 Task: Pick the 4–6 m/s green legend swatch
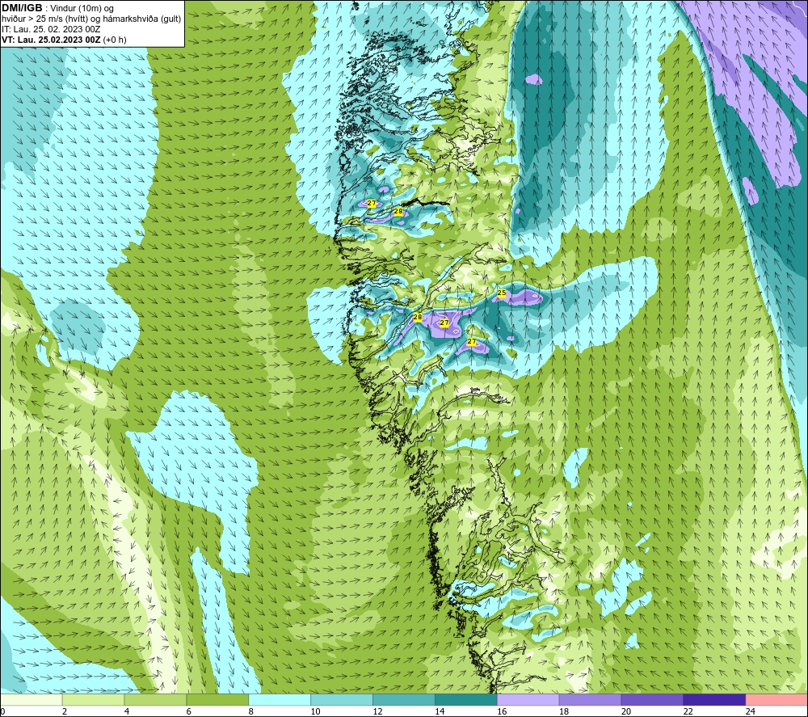click(155, 700)
